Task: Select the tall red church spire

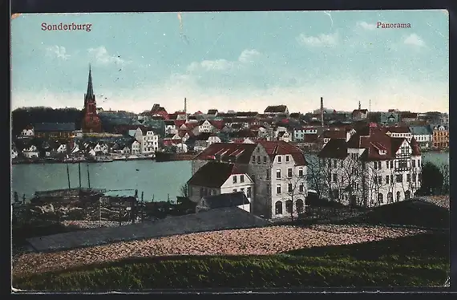Action: [x=91, y=99]
